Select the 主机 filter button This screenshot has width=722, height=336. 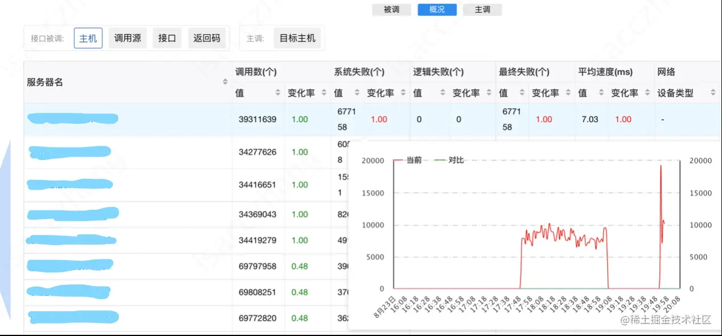click(x=88, y=39)
